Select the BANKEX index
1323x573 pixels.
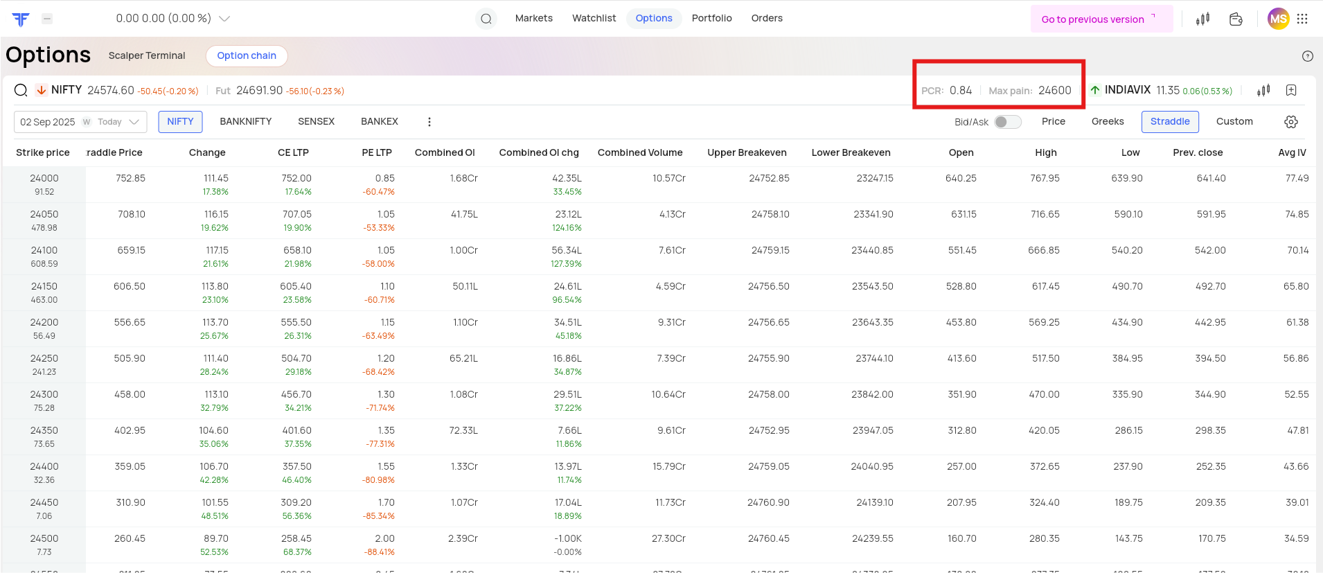click(380, 121)
